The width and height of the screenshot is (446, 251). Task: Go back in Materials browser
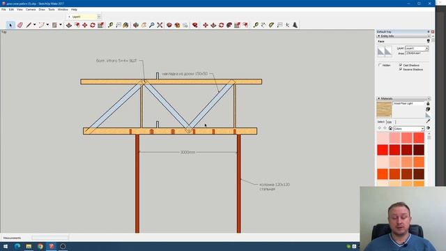click(x=379, y=128)
